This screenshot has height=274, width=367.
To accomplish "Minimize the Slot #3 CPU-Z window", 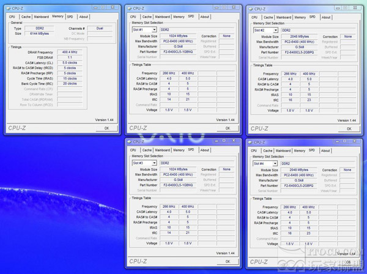I will [x=217, y=141].
